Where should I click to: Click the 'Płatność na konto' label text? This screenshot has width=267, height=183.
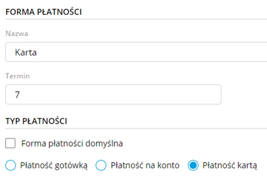click(x=145, y=166)
